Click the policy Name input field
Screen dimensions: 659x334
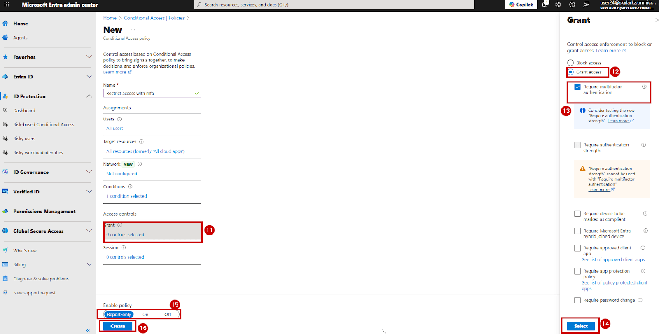(152, 94)
